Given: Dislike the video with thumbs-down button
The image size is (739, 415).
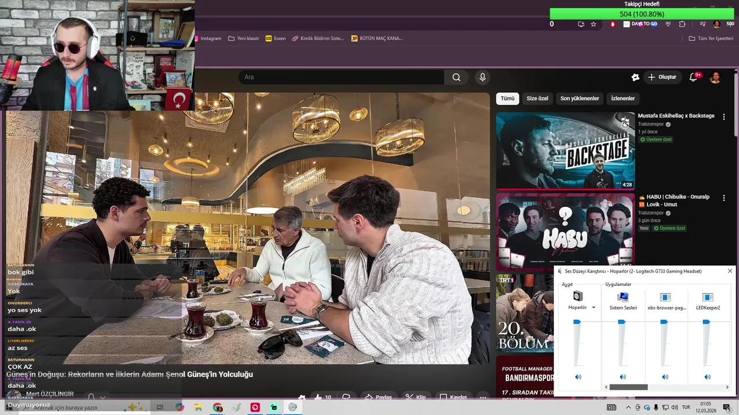Looking at the screenshot, I should tap(346, 397).
